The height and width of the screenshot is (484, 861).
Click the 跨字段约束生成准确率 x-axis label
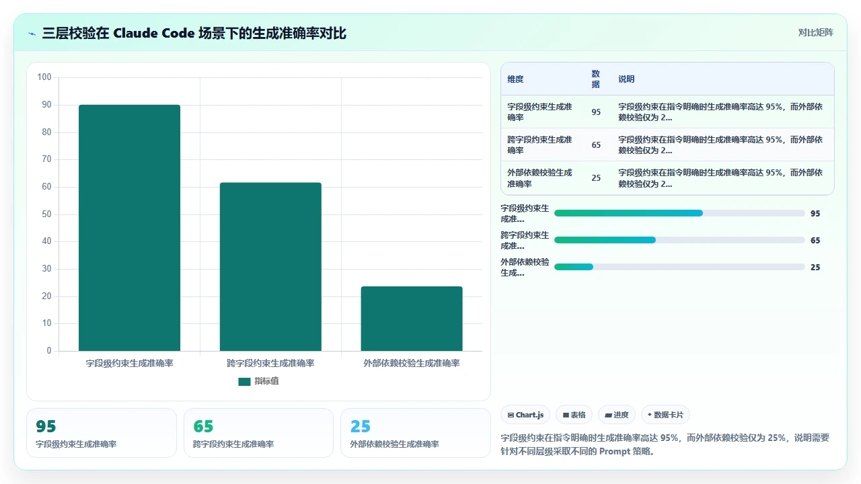pos(270,363)
